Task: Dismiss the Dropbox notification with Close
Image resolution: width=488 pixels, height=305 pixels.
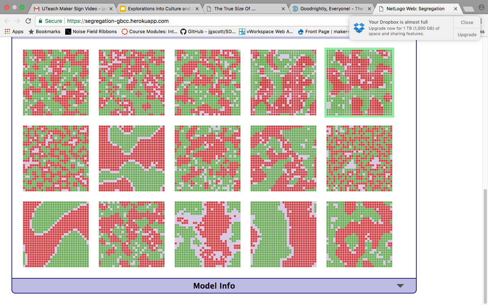Action: point(467,22)
